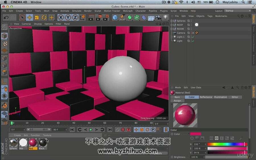Switch to Texture mode checker icon
Screen dimensions: 256x160
(x=5, y=43)
